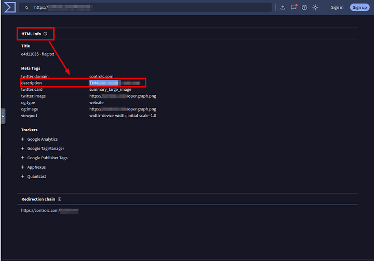Click the Redirection chain info icon
This screenshot has width=374, height=261.
(59, 199)
